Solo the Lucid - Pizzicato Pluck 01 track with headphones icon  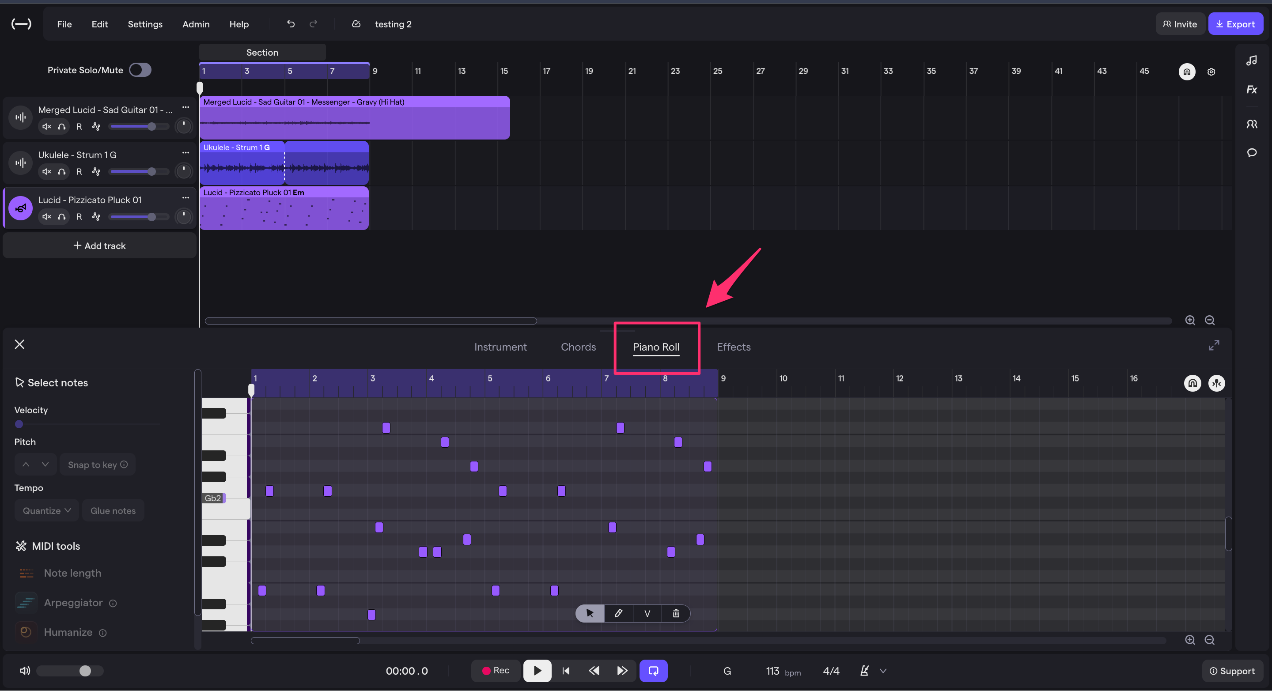(x=61, y=216)
